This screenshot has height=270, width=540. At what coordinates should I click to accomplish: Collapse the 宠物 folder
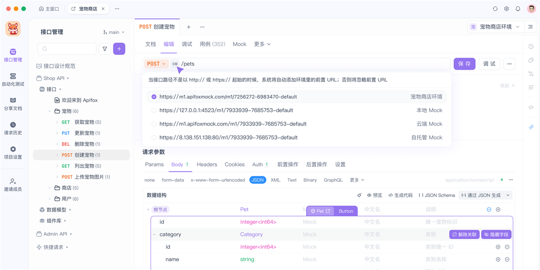[49, 111]
